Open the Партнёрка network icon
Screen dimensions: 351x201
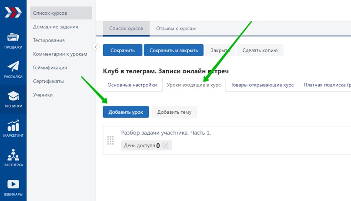click(x=13, y=155)
